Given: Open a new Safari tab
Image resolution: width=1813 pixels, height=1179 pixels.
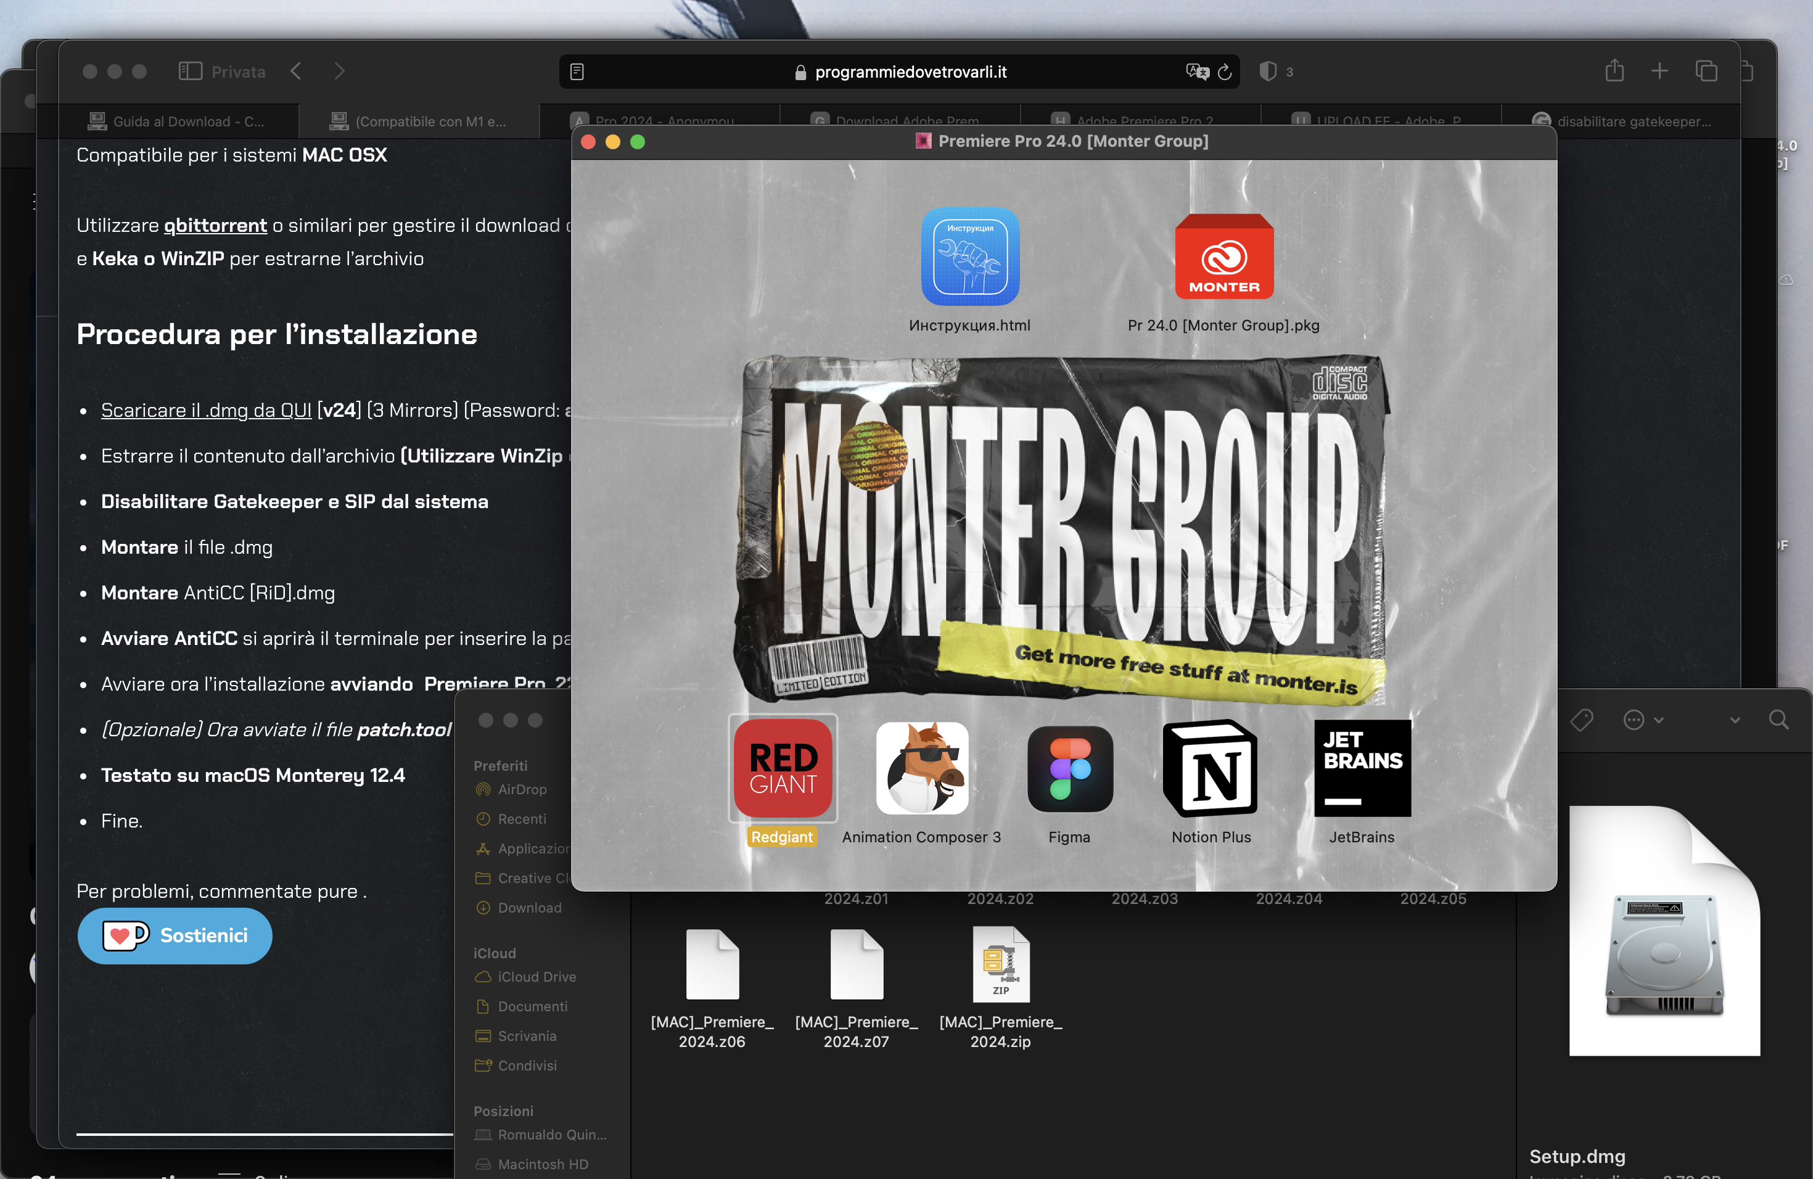Looking at the screenshot, I should [1659, 72].
